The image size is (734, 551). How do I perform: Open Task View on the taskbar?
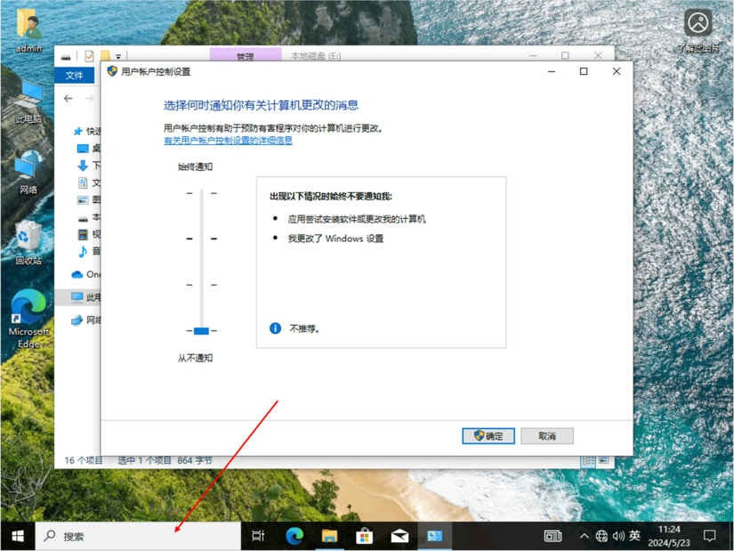(x=258, y=535)
